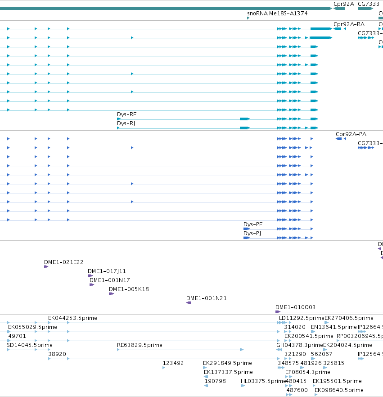Image resolution: width=383 pixels, height=397 pixels.
Task: Open the Cpr92A-PA protein label
Action: coord(351,134)
